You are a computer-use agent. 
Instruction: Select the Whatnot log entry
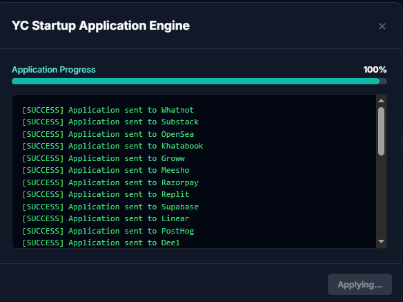108,110
